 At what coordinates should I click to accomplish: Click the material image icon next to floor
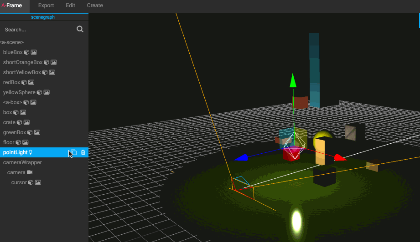point(26,142)
